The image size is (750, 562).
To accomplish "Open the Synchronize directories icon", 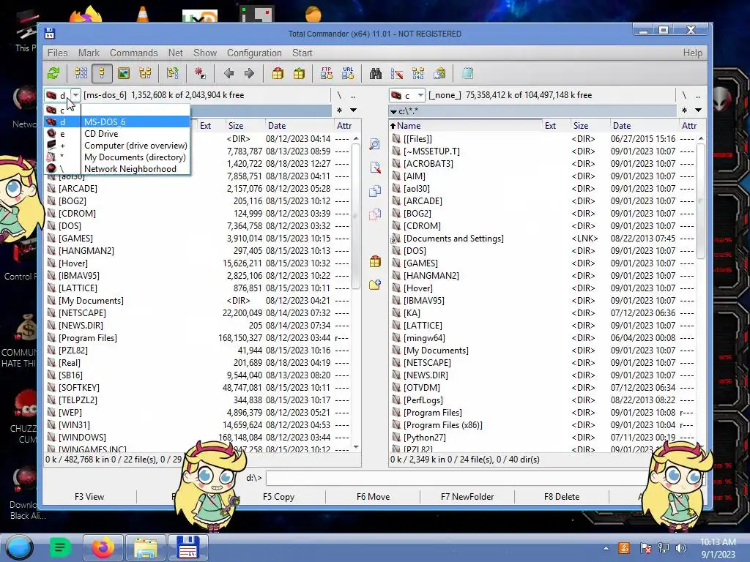I will point(418,74).
